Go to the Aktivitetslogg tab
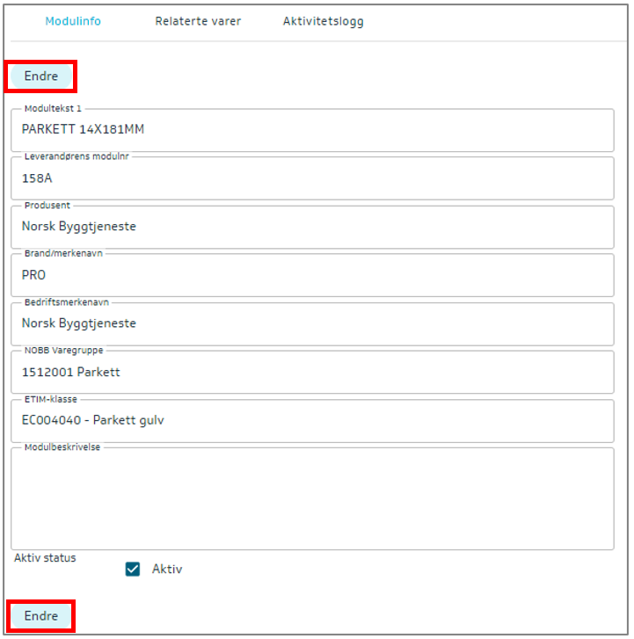Screen dimensions: 634x639 323,21
